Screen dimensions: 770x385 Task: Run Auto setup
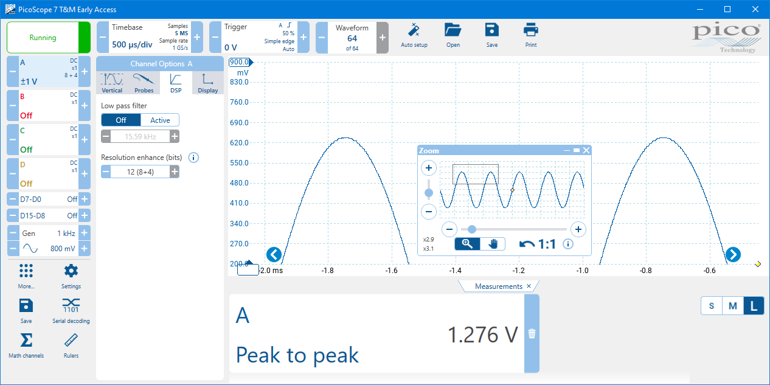[414, 35]
